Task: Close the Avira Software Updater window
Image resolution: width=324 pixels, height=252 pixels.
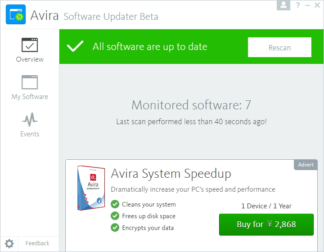Action: tap(318, 5)
